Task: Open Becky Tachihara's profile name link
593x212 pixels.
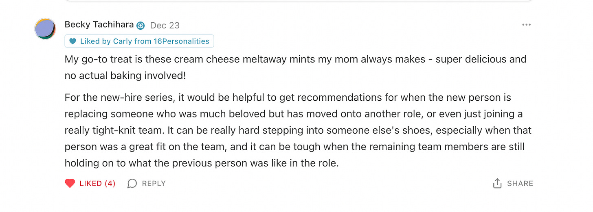Action: (x=99, y=25)
